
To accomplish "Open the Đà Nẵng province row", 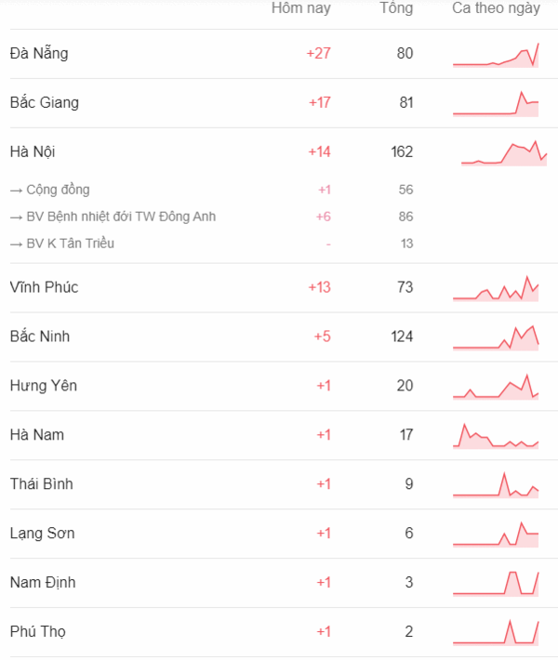I will point(284,54).
